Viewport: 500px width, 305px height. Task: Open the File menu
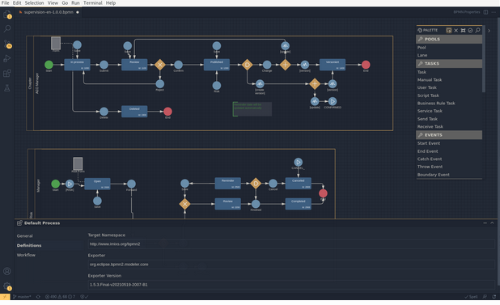point(5,3)
